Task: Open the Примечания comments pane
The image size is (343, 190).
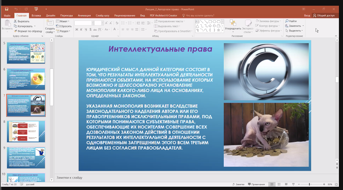Action: 256,184
